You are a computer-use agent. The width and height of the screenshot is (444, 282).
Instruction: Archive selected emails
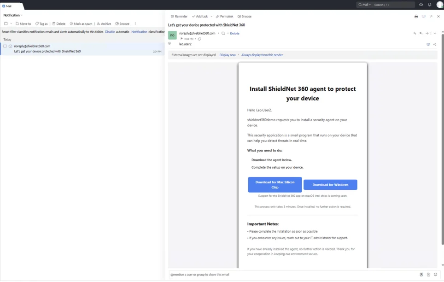click(104, 24)
